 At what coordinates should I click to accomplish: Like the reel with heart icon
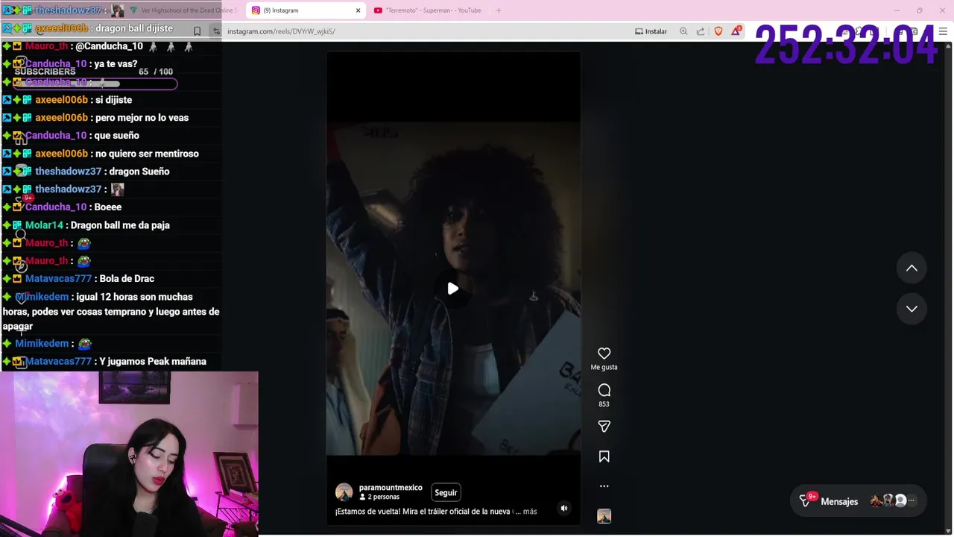[604, 354]
